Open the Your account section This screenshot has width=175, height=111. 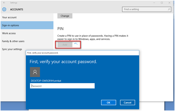(9, 17)
